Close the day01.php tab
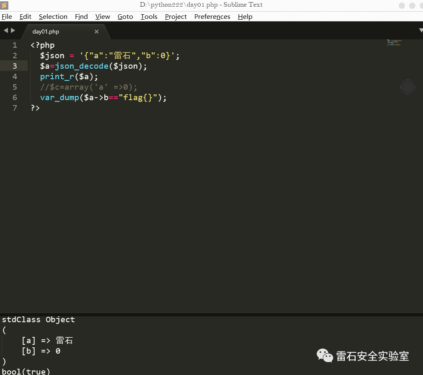The image size is (423, 375). 96,32
